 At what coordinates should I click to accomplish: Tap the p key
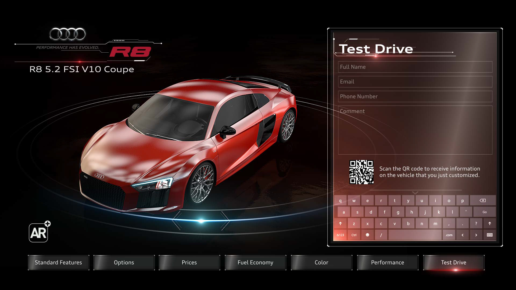(463, 201)
